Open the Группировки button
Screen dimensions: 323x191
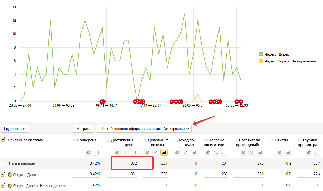click(x=15, y=129)
